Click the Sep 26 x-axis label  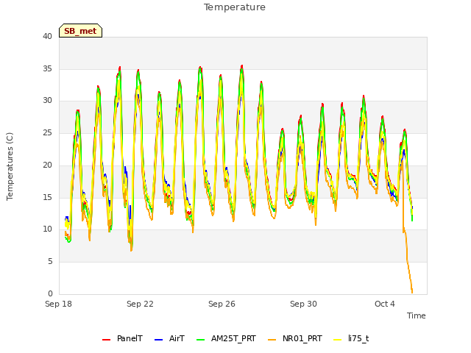[222, 304]
